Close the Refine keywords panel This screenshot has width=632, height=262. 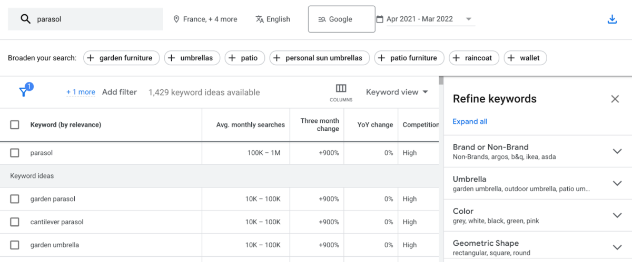(x=615, y=99)
